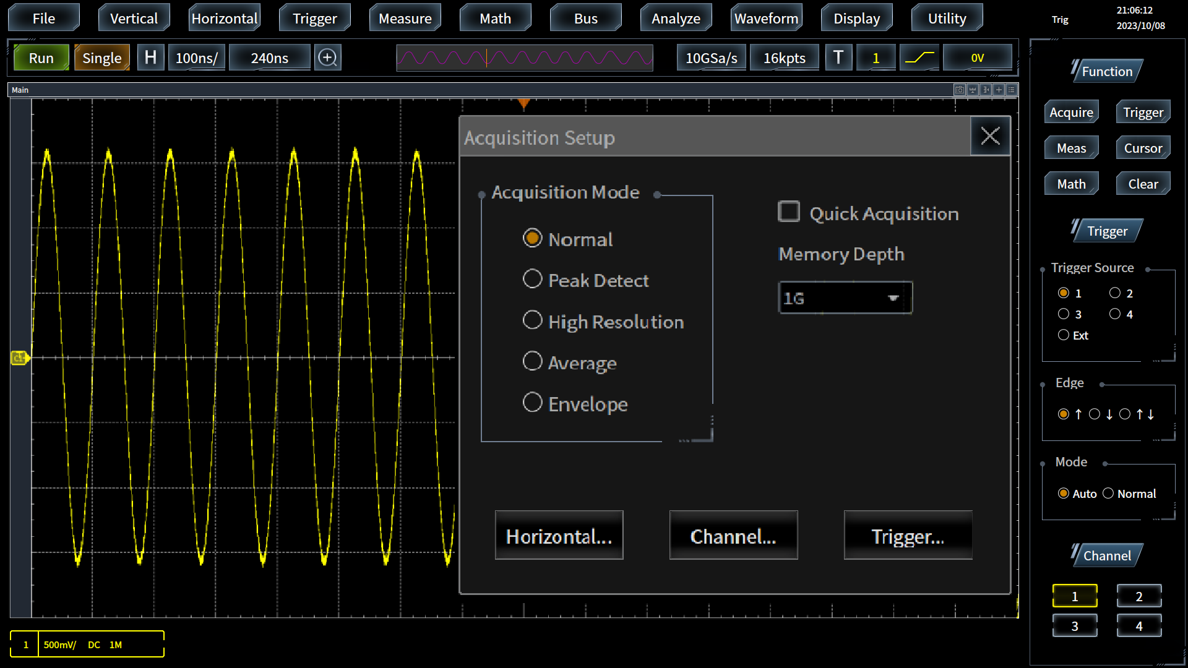The height and width of the screenshot is (668, 1188).
Task: Click the list view icon
Action: click(x=1012, y=90)
